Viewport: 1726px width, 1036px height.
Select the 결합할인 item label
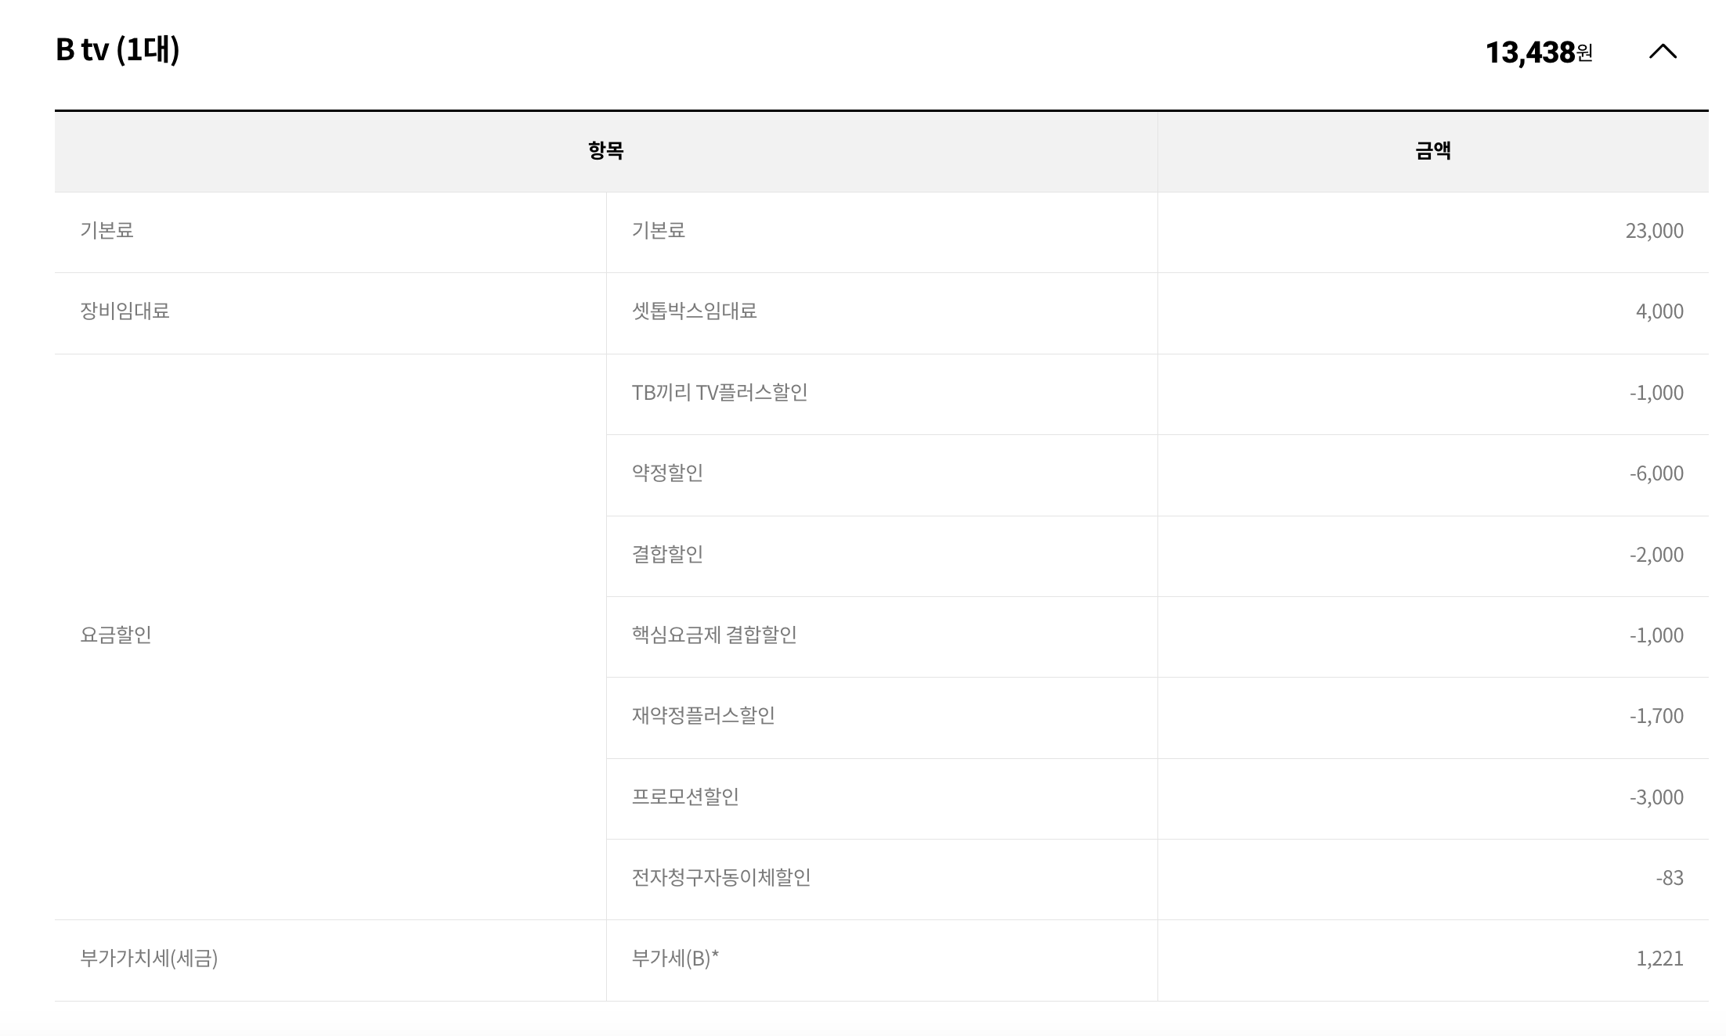(667, 555)
